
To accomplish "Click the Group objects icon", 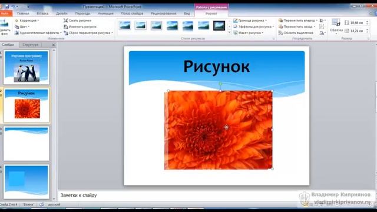I will (322, 26).
